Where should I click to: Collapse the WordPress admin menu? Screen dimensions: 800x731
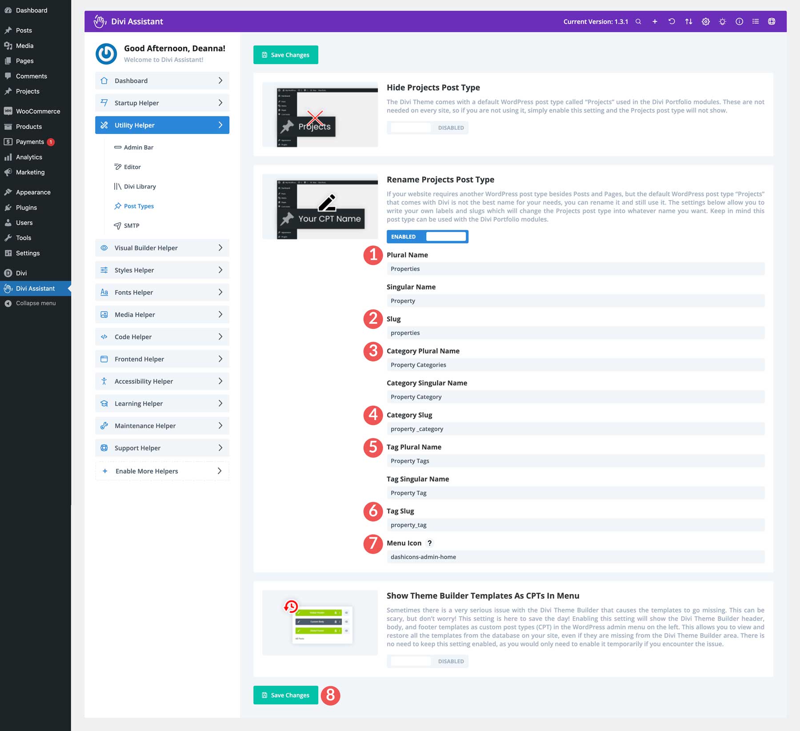(x=35, y=303)
